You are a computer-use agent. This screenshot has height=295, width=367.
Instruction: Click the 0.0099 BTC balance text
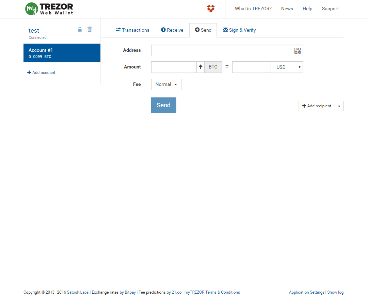40,57
